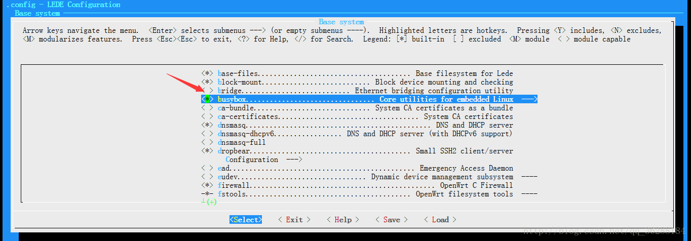This screenshot has width=691, height=241.
Task: Click the .config LEDE Configuration title
Action: pos(63,5)
